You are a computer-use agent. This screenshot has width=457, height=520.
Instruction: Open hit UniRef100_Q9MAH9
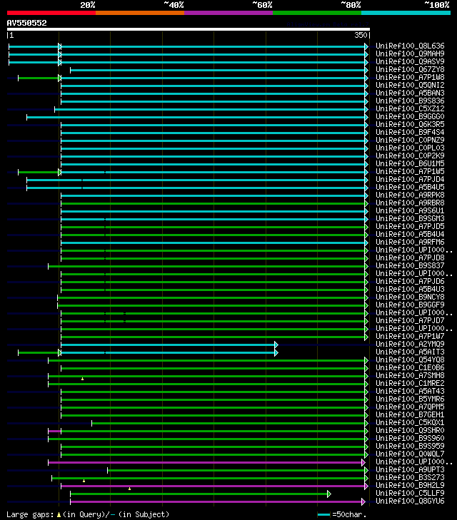(x=410, y=53)
